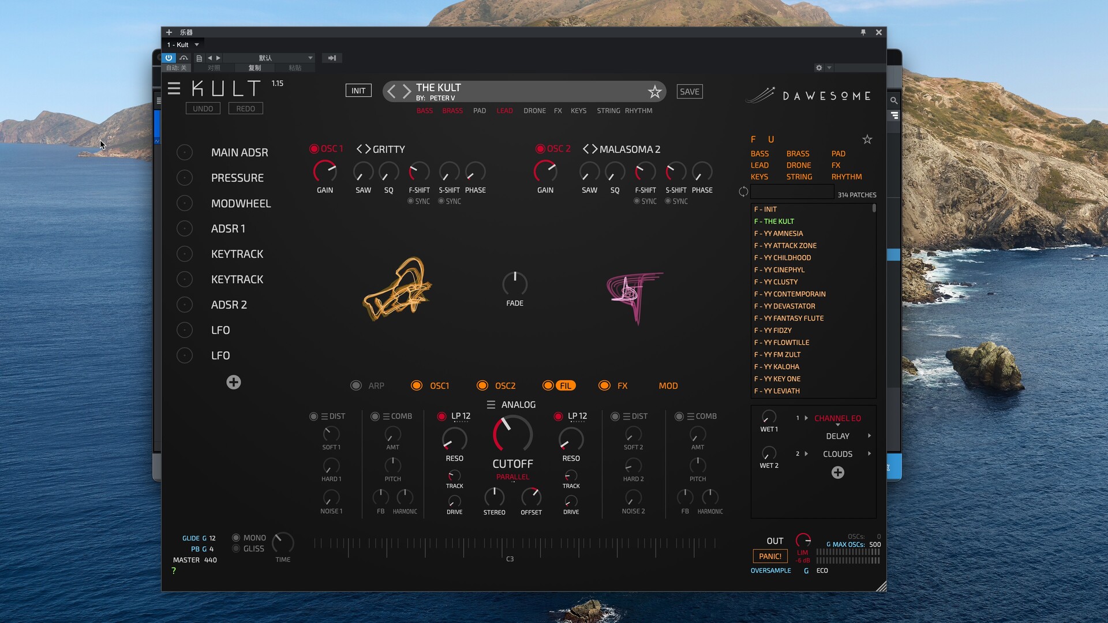Filter patch browser by favorites star
Image resolution: width=1108 pixels, height=623 pixels.
[867, 139]
